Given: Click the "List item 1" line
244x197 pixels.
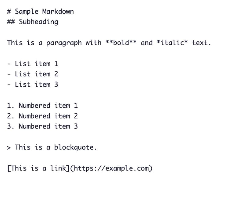Looking at the screenshot, I should (36, 64).
